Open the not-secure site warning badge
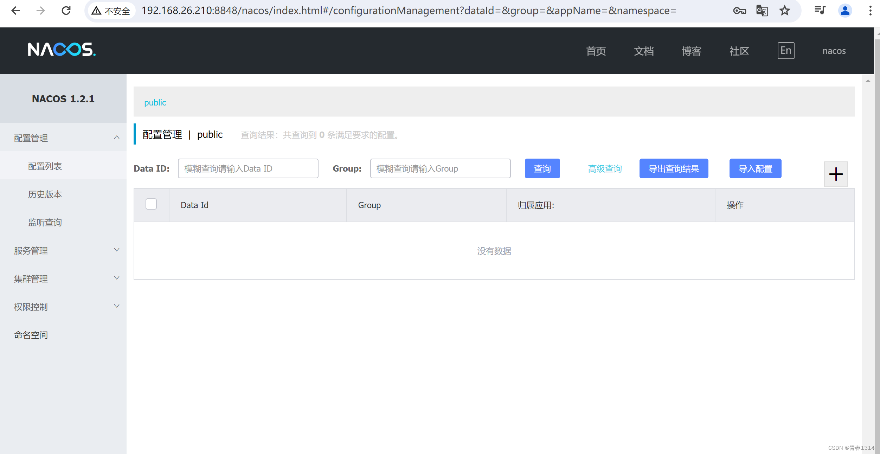 point(111,11)
